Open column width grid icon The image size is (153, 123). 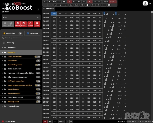point(54,2)
